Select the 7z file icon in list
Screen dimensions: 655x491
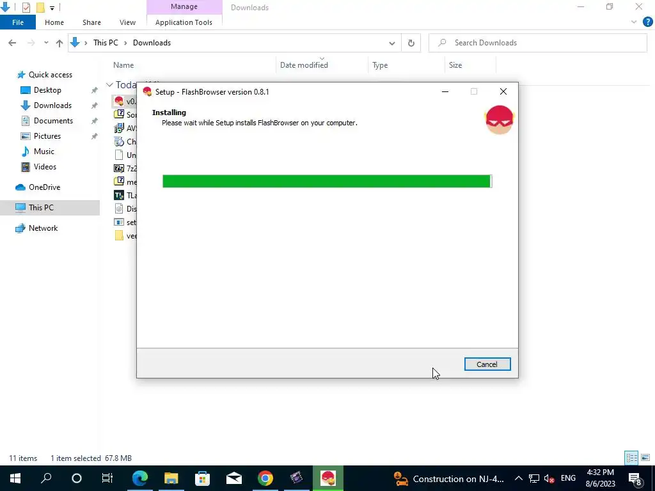click(119, 168)
